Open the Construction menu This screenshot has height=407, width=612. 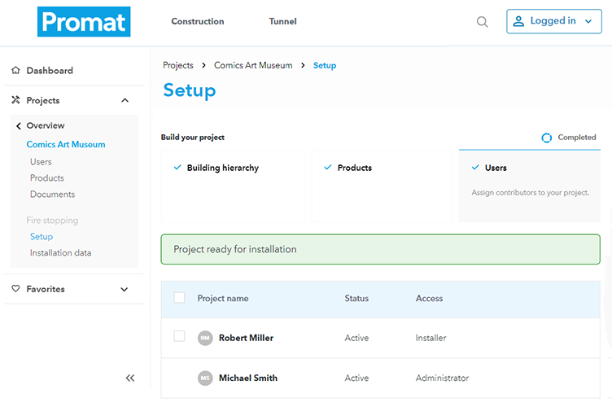[x=198, y=21]
